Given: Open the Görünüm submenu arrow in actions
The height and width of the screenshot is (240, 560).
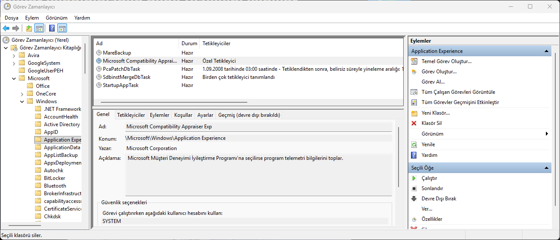Looking at the screenshot, I should 547,134.
